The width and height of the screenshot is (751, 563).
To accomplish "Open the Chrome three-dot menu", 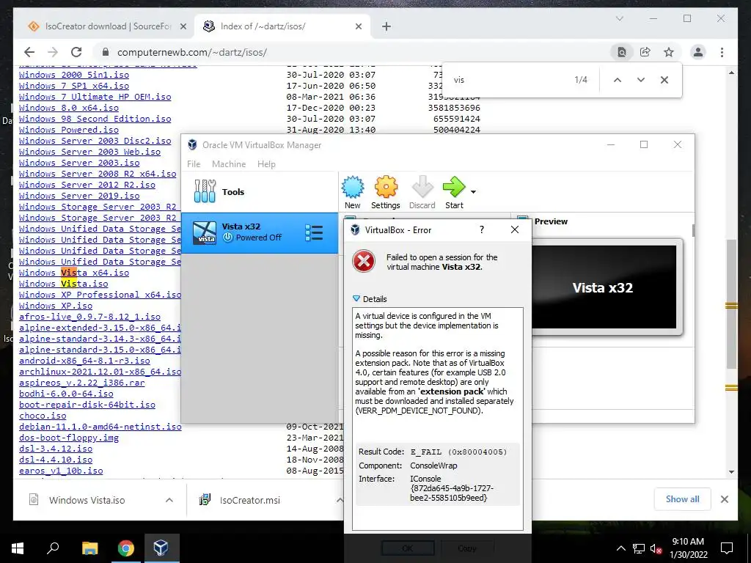I will click(x=722, y=52).
